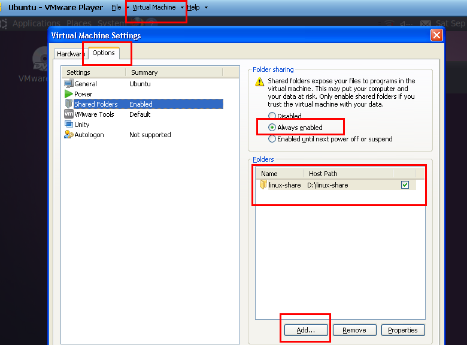Select the Always enabled radio button
Image resolution: width=467 pixels, height=345 pixels.
click(272, 128)
